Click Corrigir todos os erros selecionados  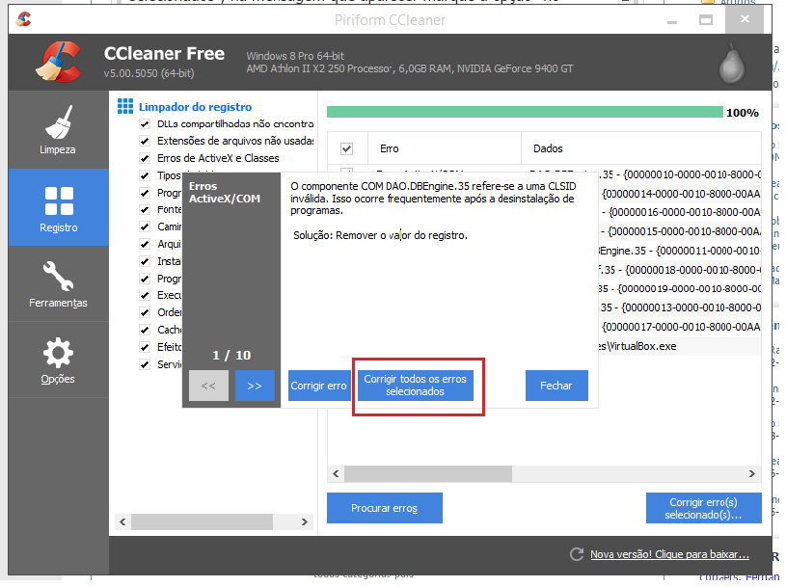pos(416,386)
